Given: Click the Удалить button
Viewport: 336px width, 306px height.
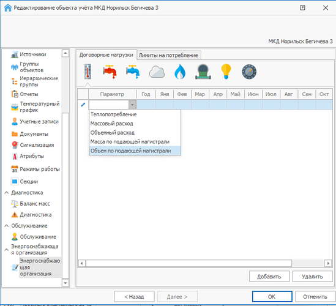Looking at the screenshot, I should point(312,277).
